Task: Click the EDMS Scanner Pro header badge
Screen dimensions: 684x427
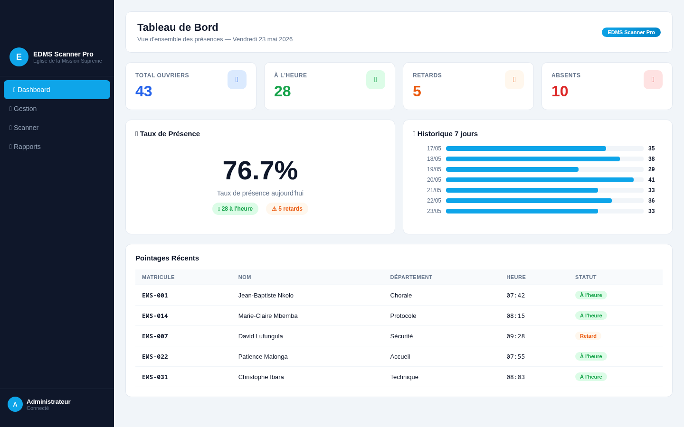Action: [631, 32]
